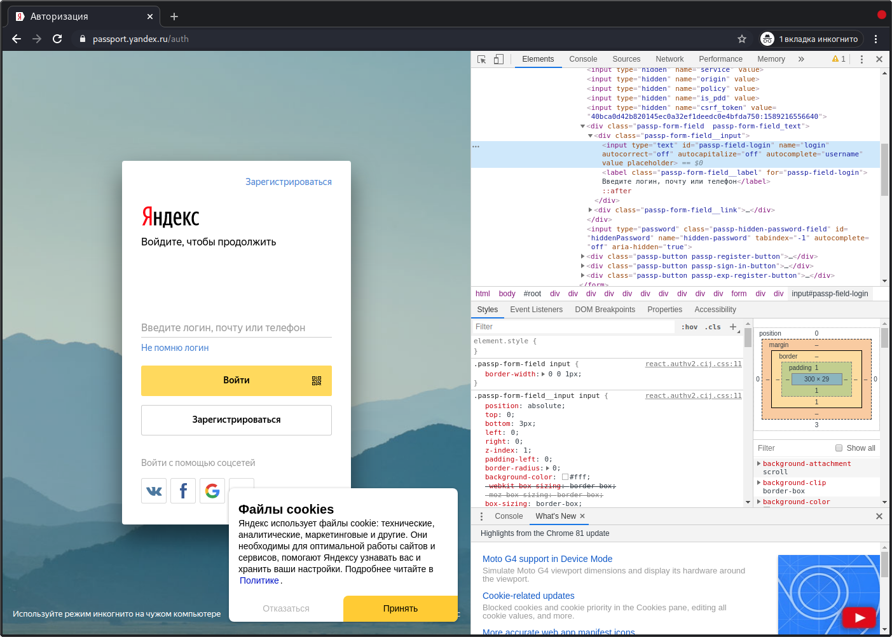Click the browser back arrow
Viewport: 892px width, 637px height.
17,39
